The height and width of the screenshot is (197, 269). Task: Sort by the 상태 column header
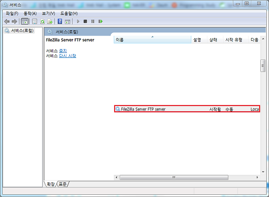click(215, 40)
